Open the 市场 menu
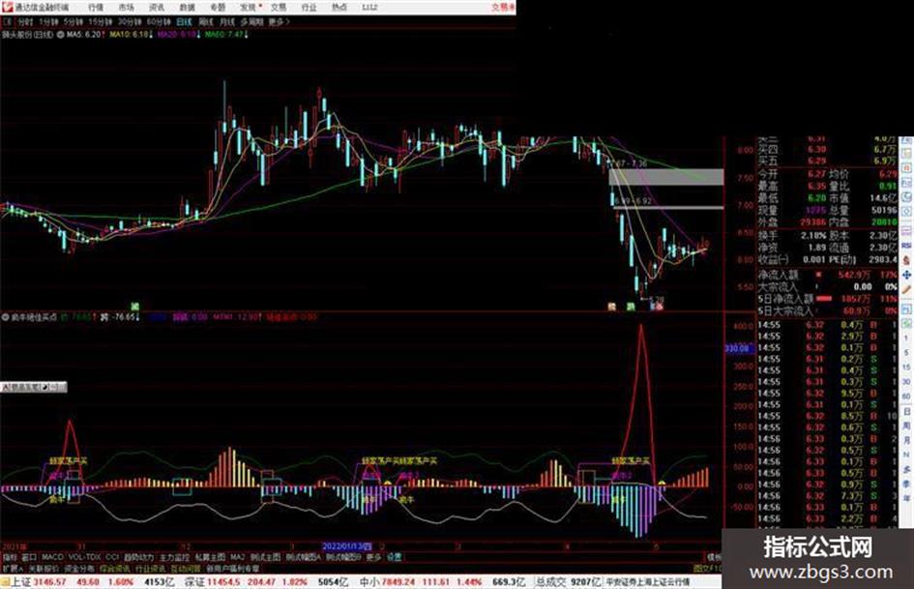Image resolution: width=914 pixels, height=589 pixels. [x=126, y=7]
